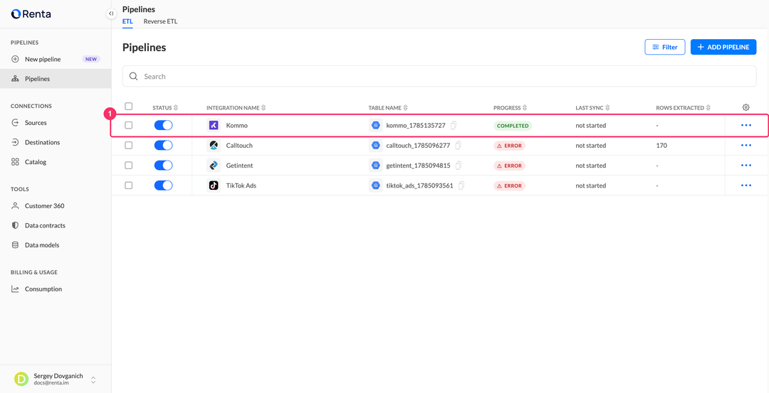
Task: Sort by ROWS EXTRACTED column
Action: pyautogui.click(x=683, y=108)
